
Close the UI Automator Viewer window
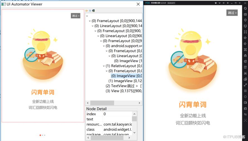pos(138,4)
